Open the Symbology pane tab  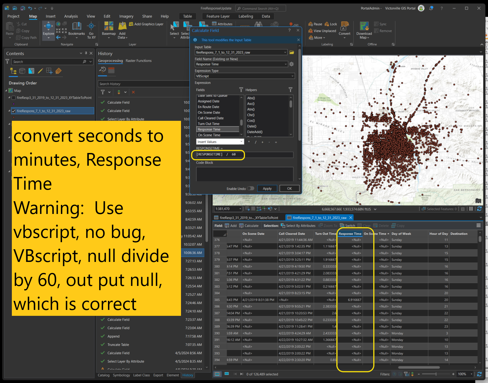point(121,375)
